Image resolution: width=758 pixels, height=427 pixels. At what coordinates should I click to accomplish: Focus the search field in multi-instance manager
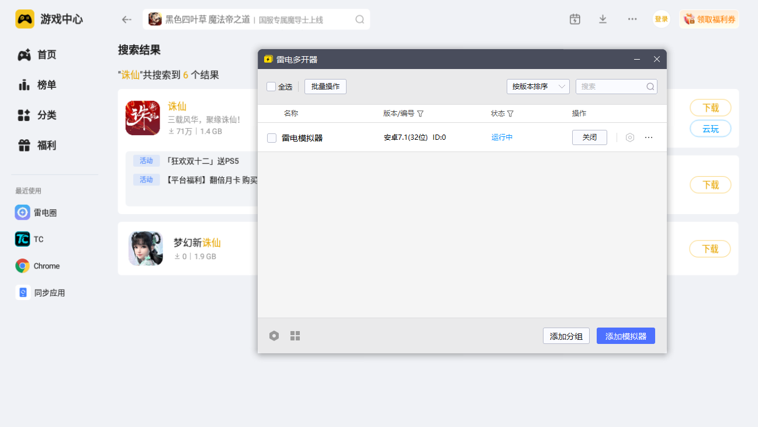611,87
